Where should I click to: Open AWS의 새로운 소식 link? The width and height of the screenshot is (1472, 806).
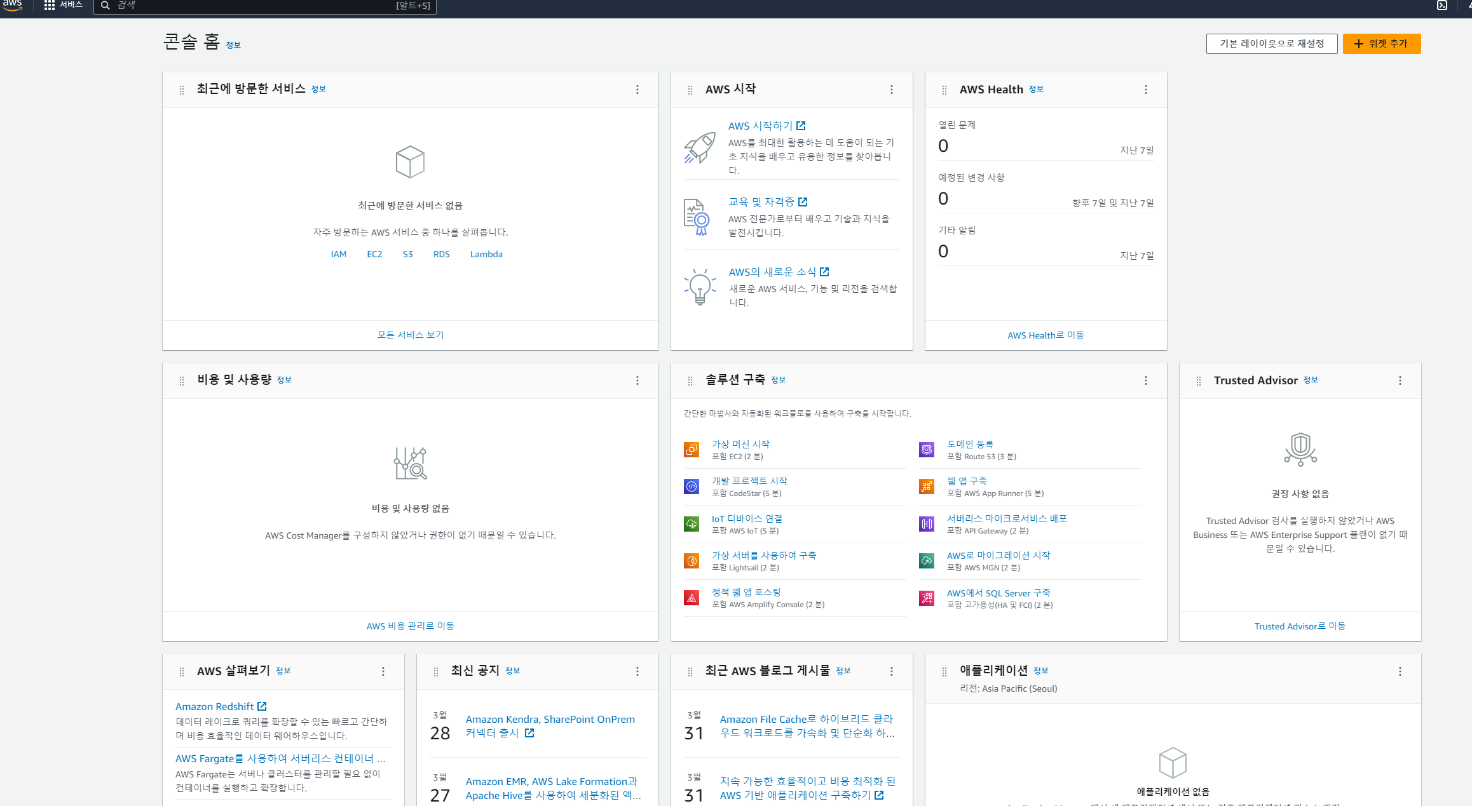tap(779, 272)
